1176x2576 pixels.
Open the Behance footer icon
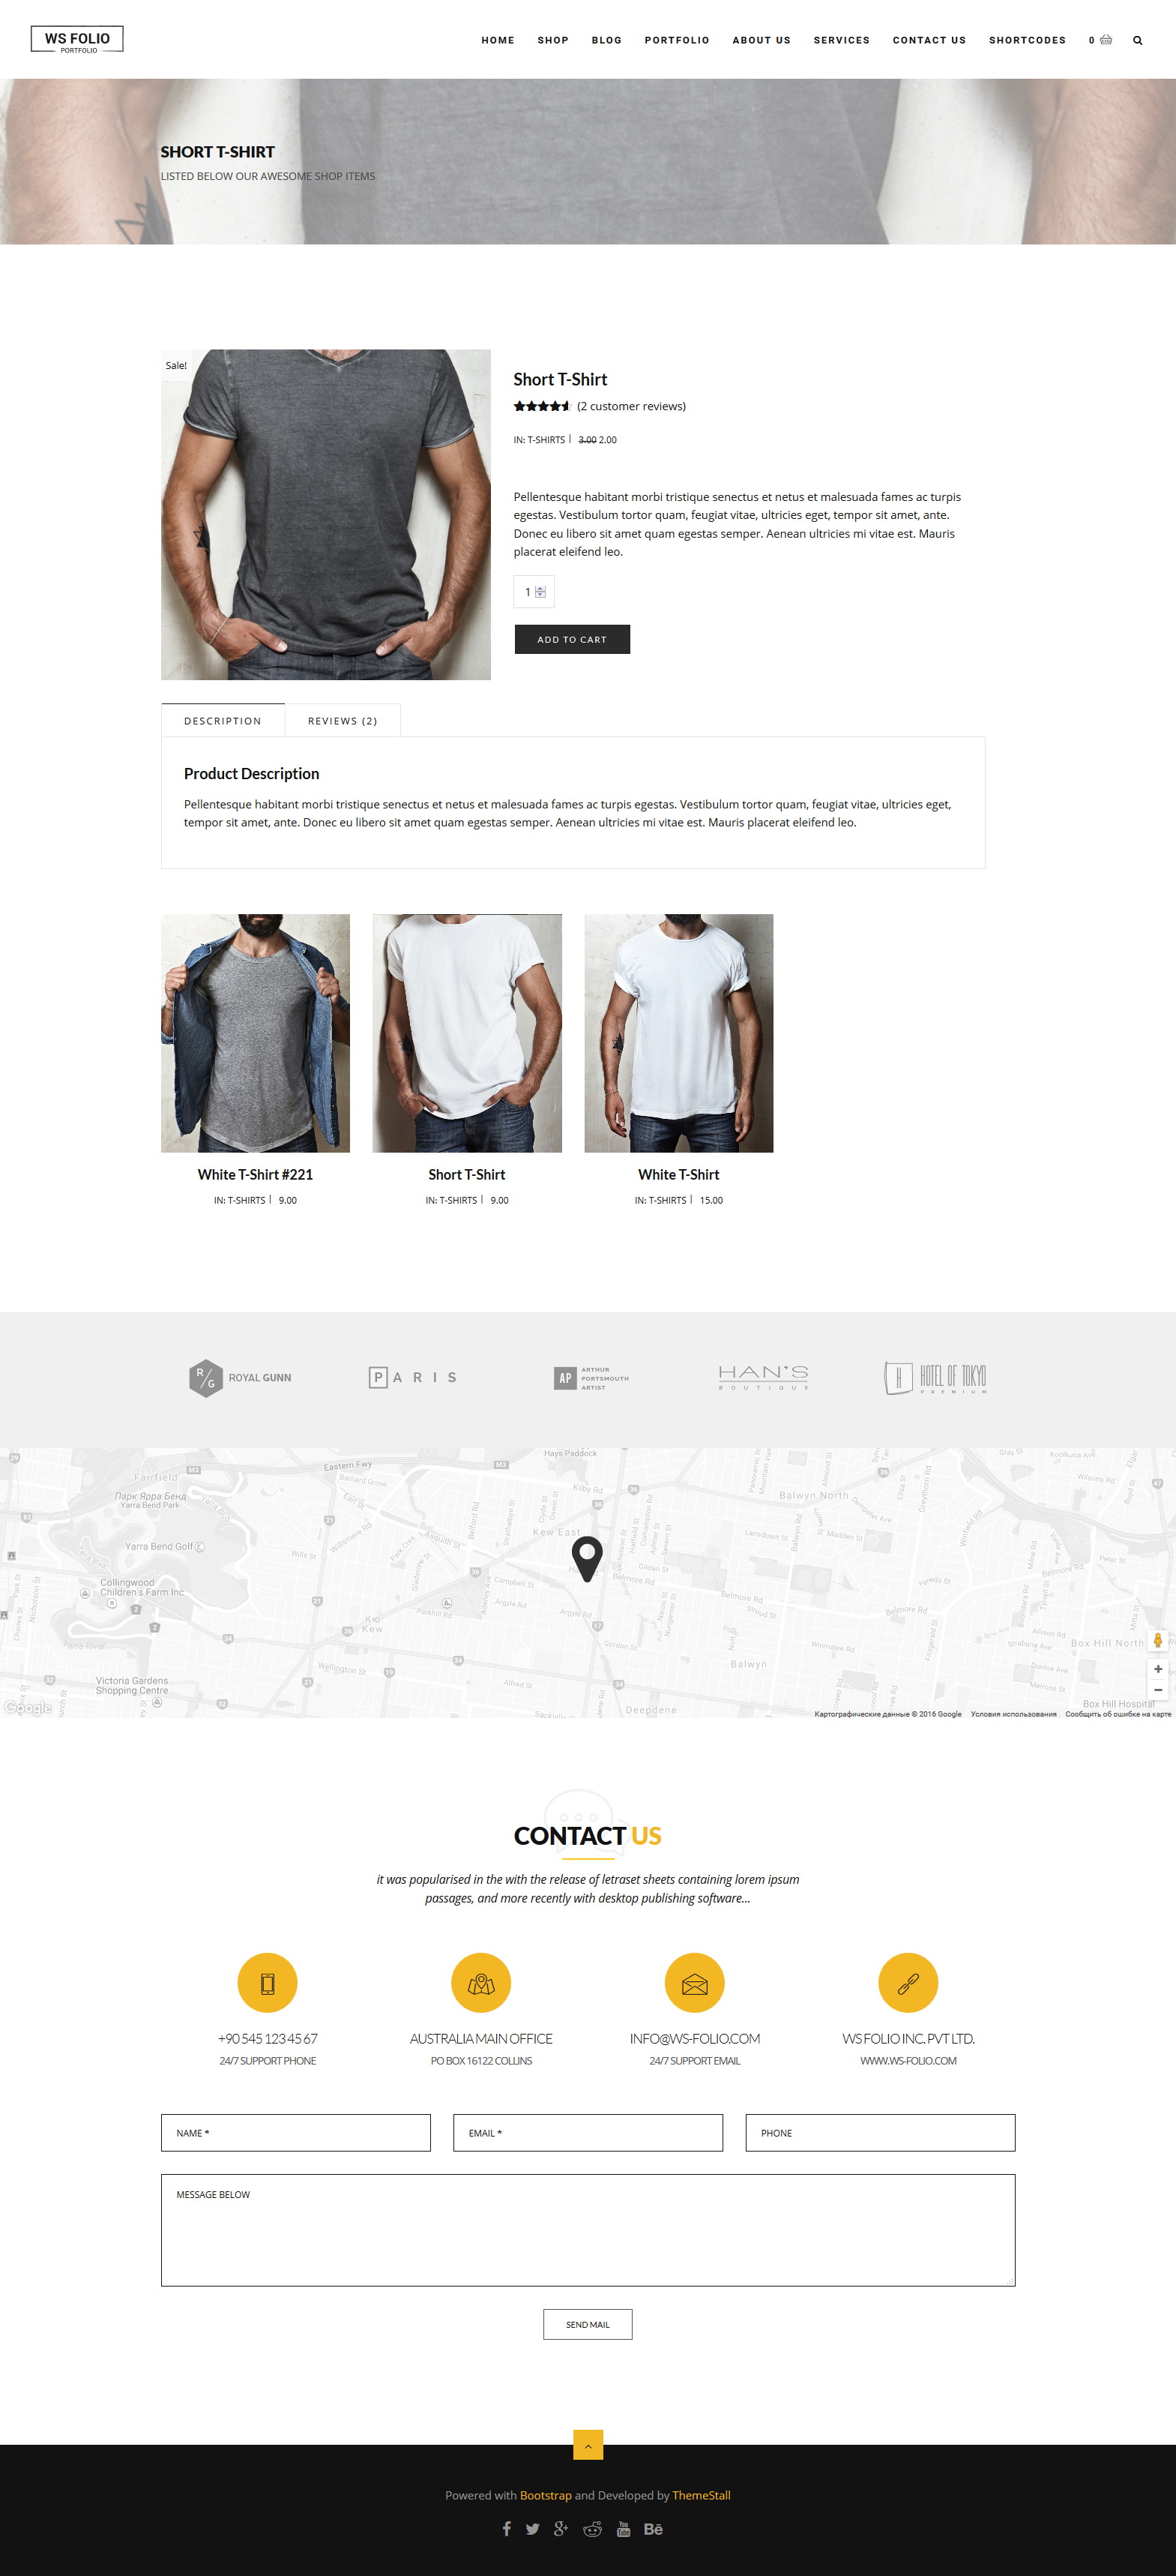(654, 2529)
